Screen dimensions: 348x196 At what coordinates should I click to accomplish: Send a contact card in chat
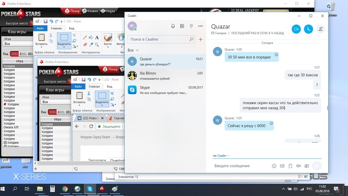point(307,166)
